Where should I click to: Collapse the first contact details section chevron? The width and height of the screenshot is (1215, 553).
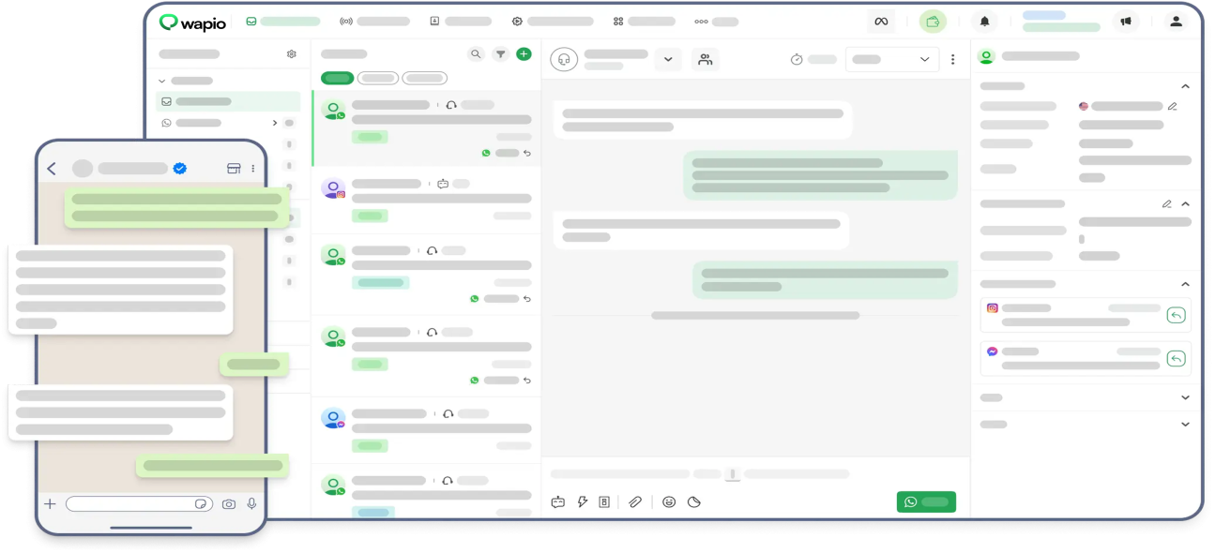click(x=1185, y=86)
